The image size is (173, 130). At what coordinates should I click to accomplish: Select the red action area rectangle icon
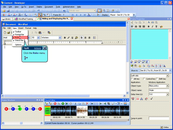tap(138, 99)
